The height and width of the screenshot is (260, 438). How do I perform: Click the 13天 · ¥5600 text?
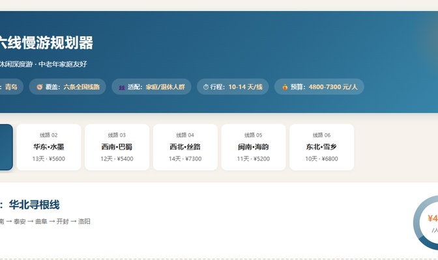coord(49,159)
